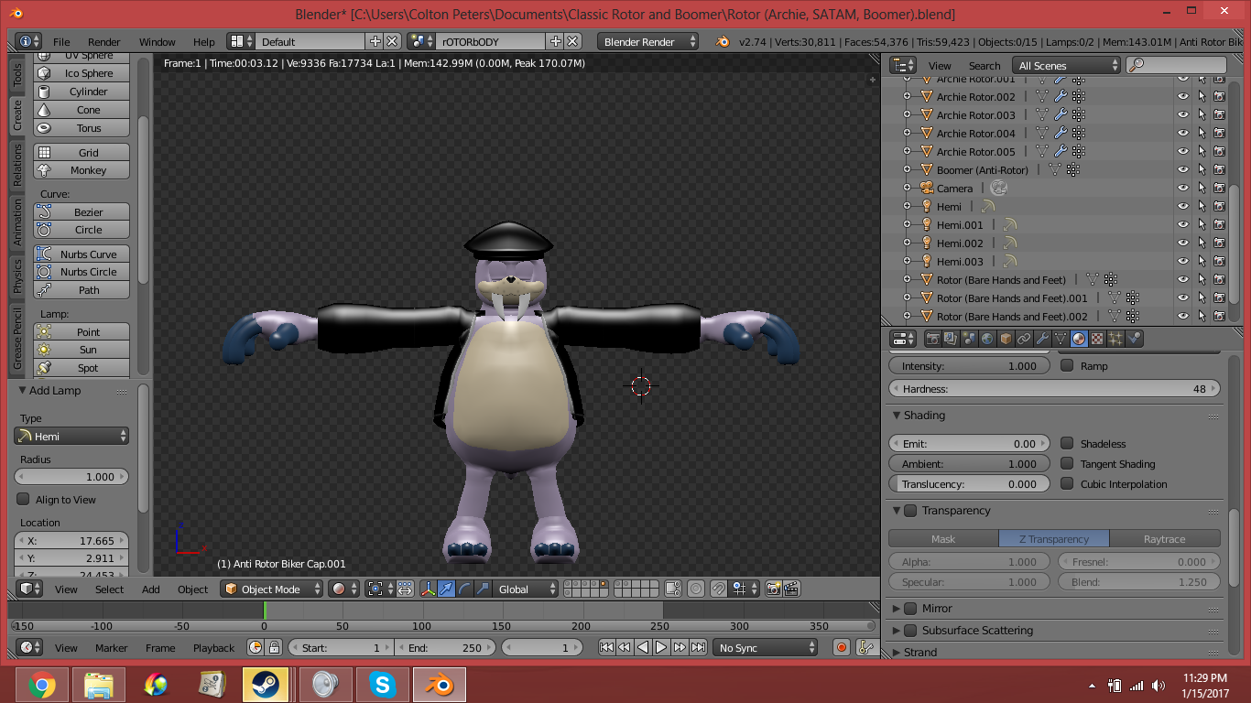Open the Particles properties tab icon
The image size is (1251, 703).
pos(1115,339)
